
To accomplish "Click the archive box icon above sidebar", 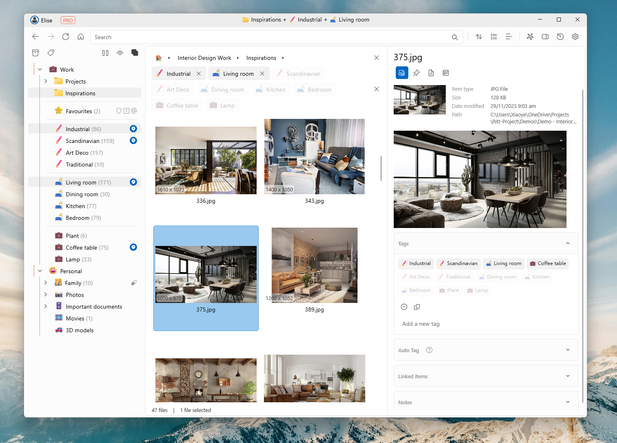I will coord(35,53).
